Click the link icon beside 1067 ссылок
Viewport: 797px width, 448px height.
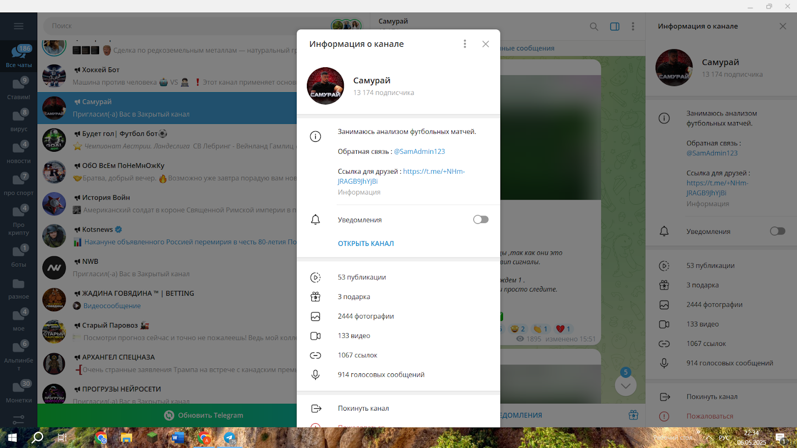[315, 355]
